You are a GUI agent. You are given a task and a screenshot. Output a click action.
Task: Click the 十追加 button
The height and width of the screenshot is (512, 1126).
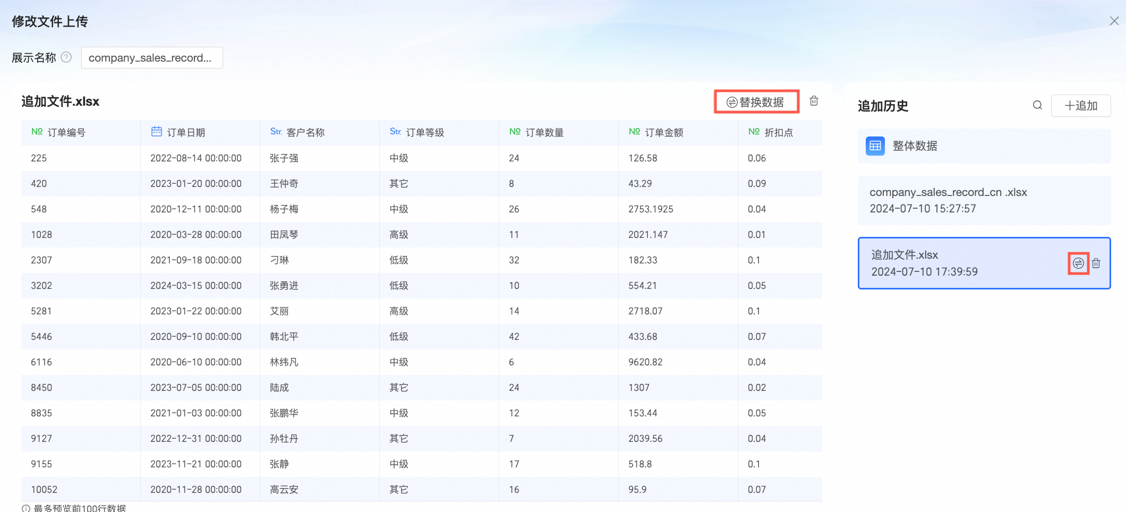tap(1081, 106)
